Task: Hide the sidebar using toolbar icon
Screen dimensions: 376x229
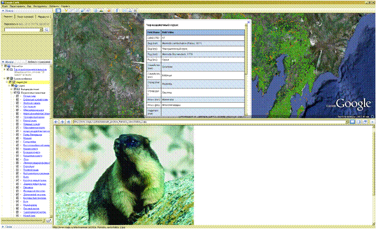Action: [x=58, y=11]
